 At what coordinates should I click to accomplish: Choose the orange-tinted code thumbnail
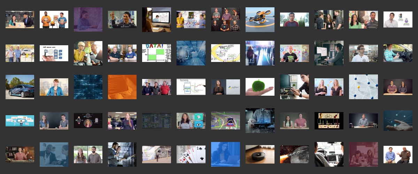click(x=122, y=87)
